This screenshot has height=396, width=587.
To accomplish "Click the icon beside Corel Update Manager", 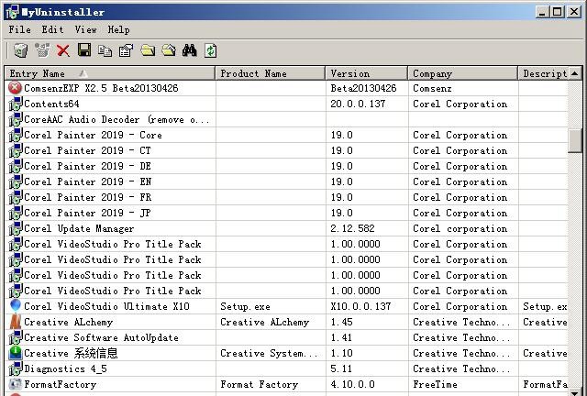I will 16,228.
